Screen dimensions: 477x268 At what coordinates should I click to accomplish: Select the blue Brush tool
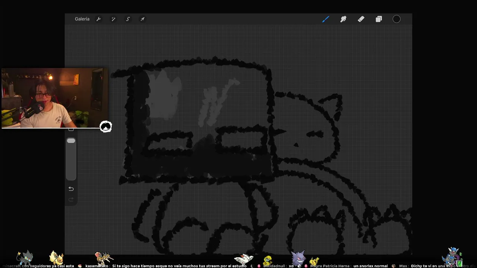[x=326, y=19]
